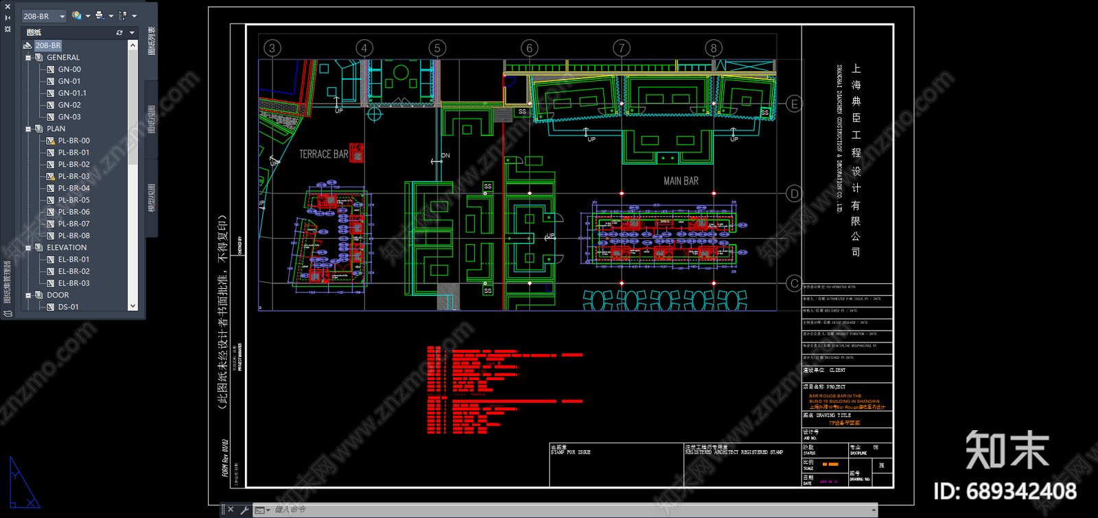Click the sheet icon beside EL-BR-02
Viewport: 1098px width, 518px height.
pyautogui.click(x=50, y=271)
